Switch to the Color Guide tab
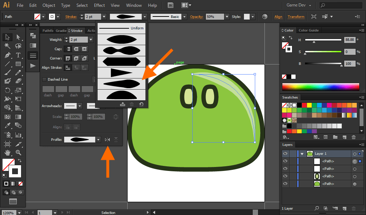 [308, 30]
